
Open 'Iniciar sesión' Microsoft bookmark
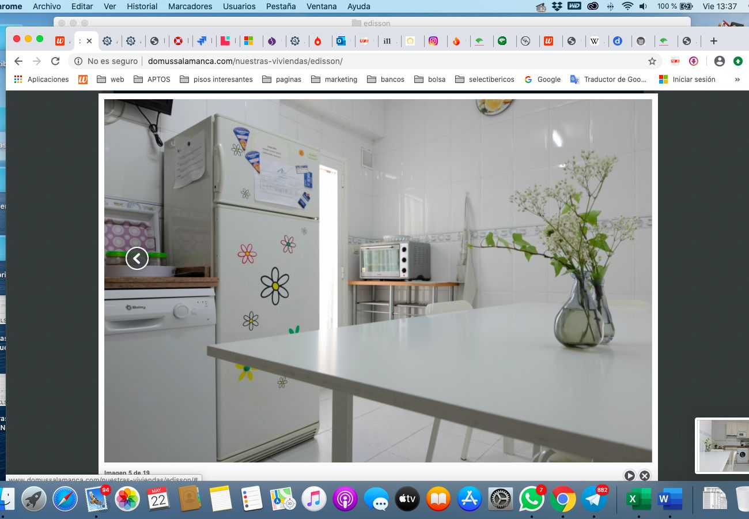[x=687, y=80]
